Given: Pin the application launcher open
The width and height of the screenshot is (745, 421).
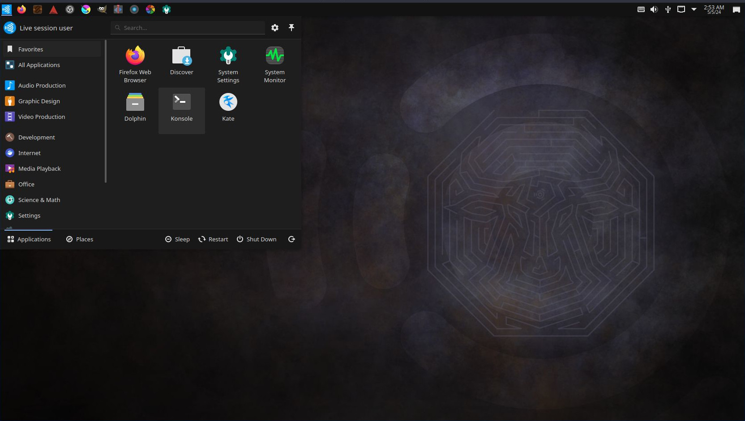Looking at the screenshot, I should pos(291,28).
